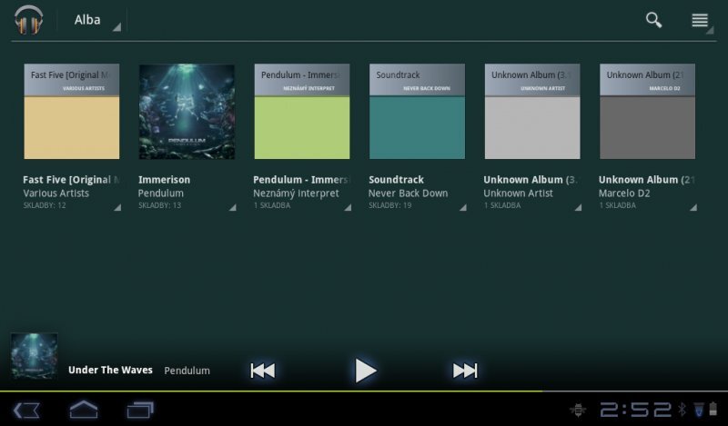Open the search magnifier icon
Image resolution: width=728 pixels, height=426 pixels.
pos(653,20)
